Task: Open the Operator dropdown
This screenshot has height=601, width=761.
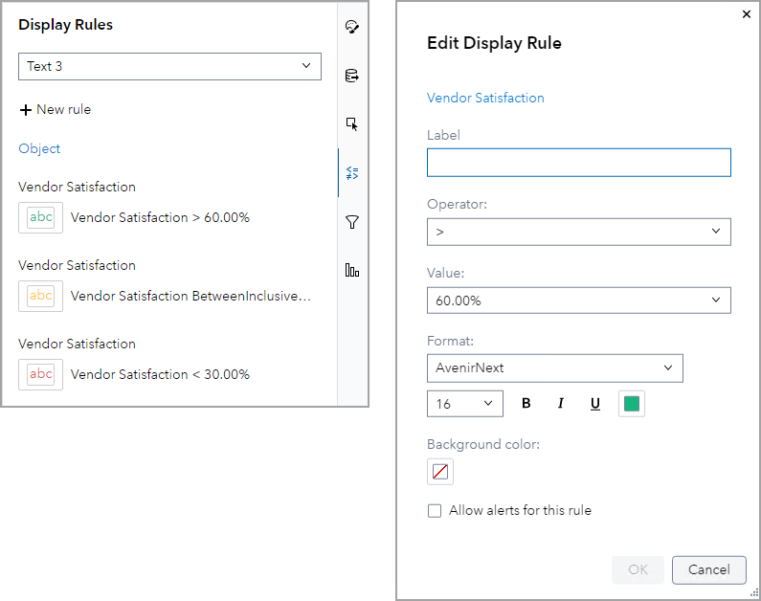Action: [x=578, y=232]
